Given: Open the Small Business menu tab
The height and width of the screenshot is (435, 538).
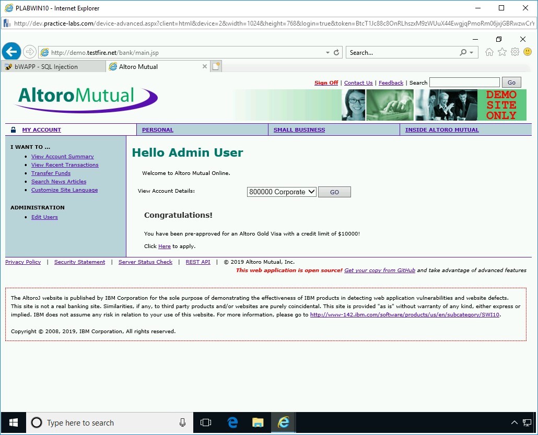Looking at the screenshot, I should click(299, 130).
